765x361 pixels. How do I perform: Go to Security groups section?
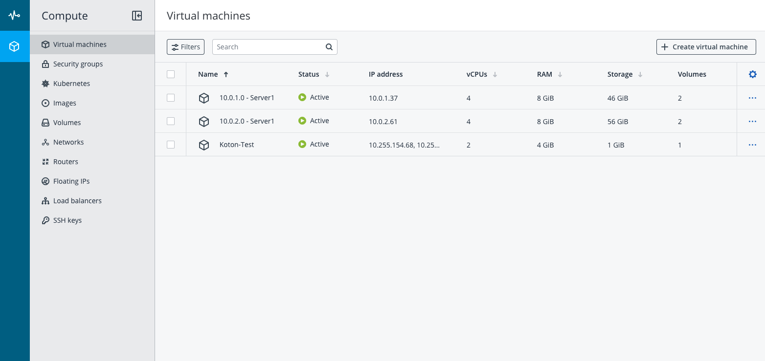coord(78,64)
